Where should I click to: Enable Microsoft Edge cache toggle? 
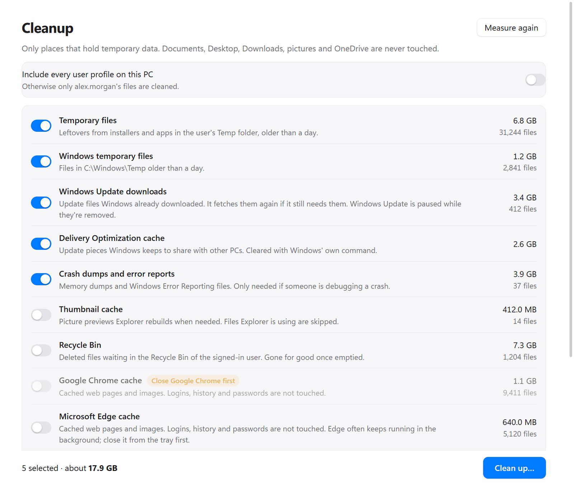pyautogui.click(x=41, y=428)
